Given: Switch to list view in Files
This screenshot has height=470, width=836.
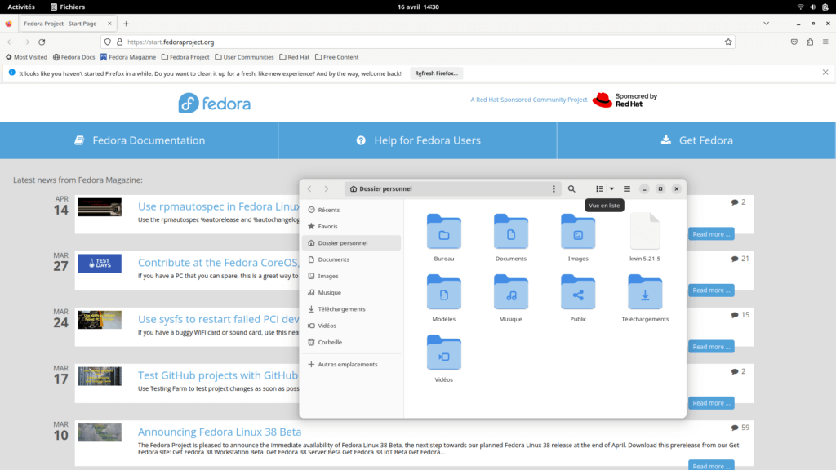Looking at the screenshot, I should [x=599, y=188].
